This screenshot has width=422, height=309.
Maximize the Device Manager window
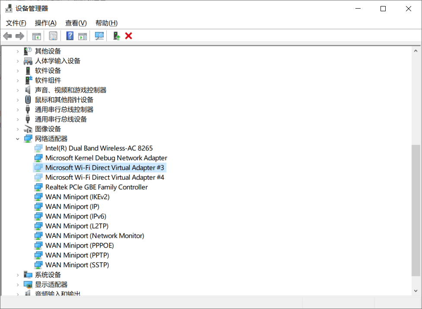pos(383,9)
